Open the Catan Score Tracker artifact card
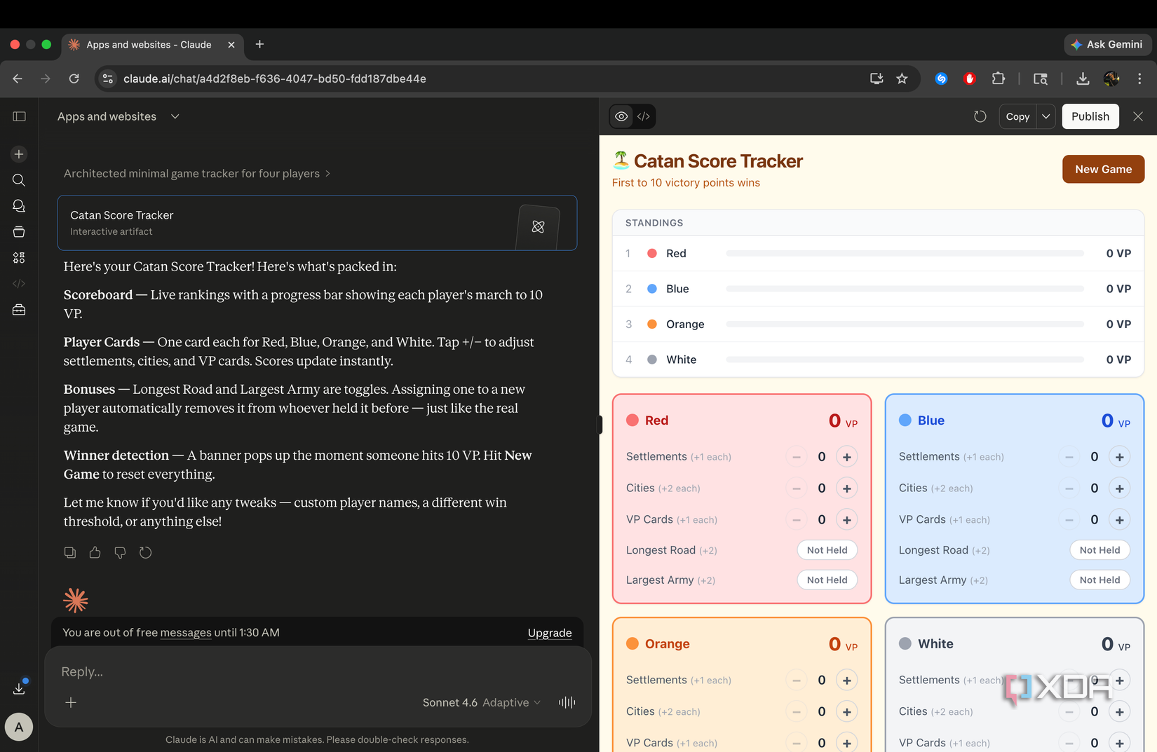Screen dimensions: 1157x752 (317, 223)
